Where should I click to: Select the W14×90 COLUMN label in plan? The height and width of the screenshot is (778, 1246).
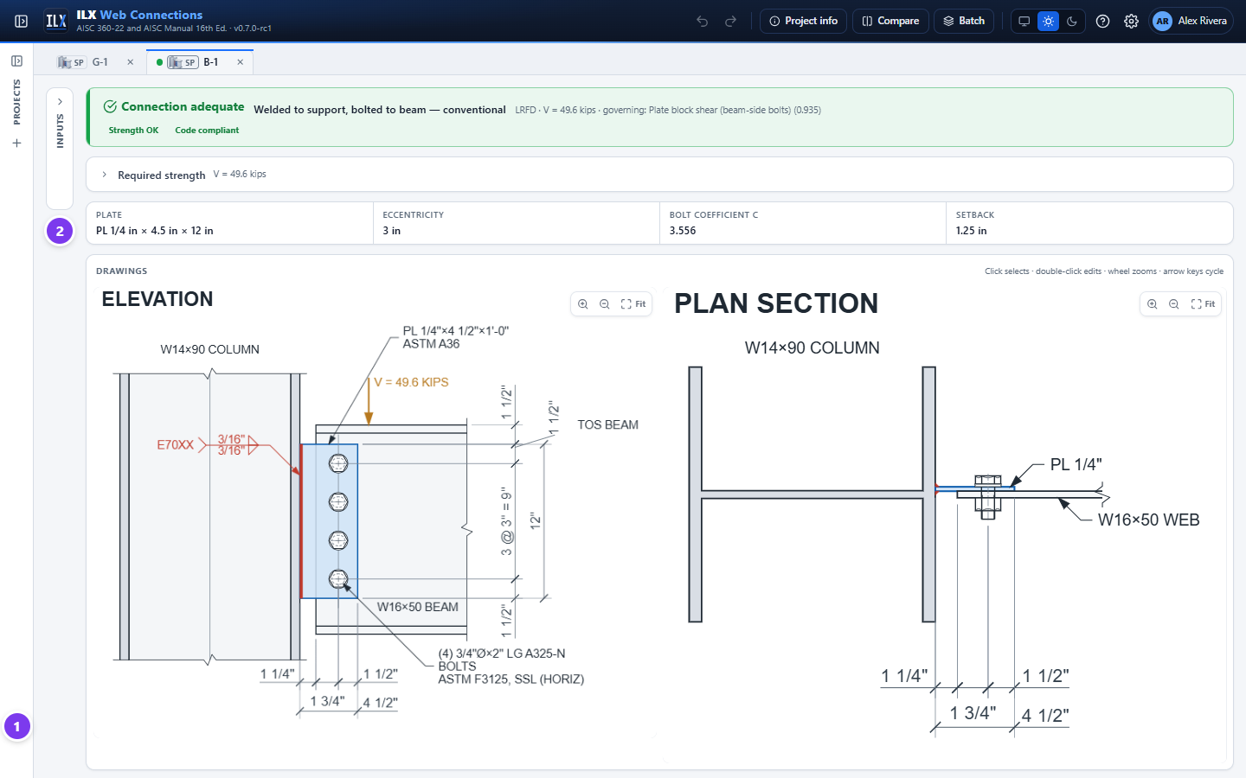[x=812, y=348]
